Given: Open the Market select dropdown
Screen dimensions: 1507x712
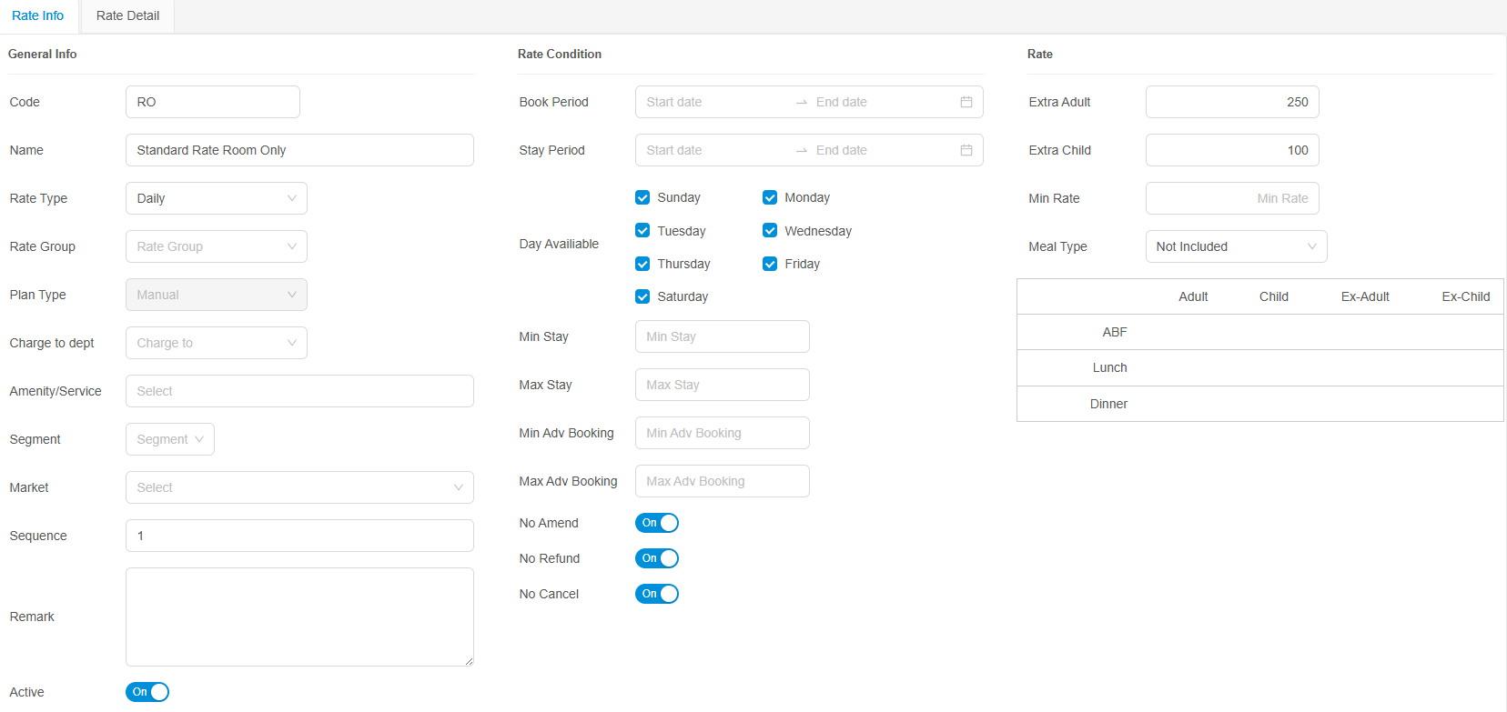Looking at the screenshot, I should 299,487.
